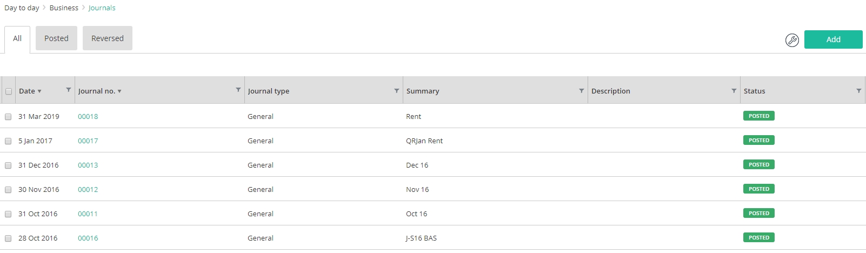Open filter icon on Status column
This screenshot has width=866, height=253.
(x=859, y=91)
